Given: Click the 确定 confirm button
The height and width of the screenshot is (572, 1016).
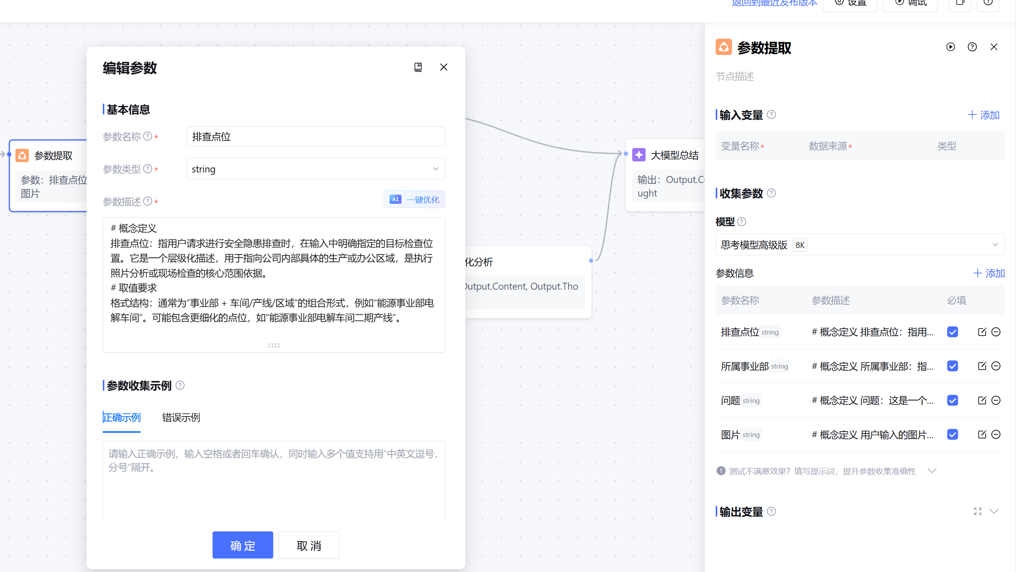Looking at the screenshot, I should point(243,545).
